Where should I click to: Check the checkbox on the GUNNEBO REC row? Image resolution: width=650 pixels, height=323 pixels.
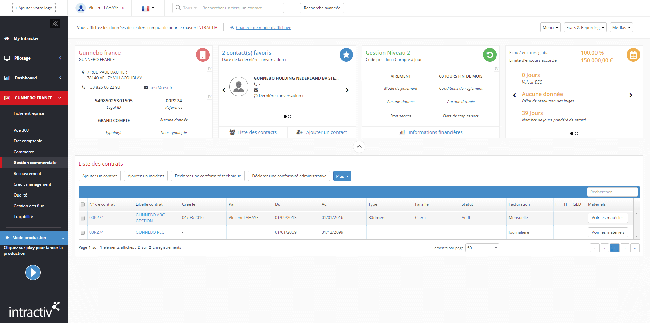tap(83, 233)
